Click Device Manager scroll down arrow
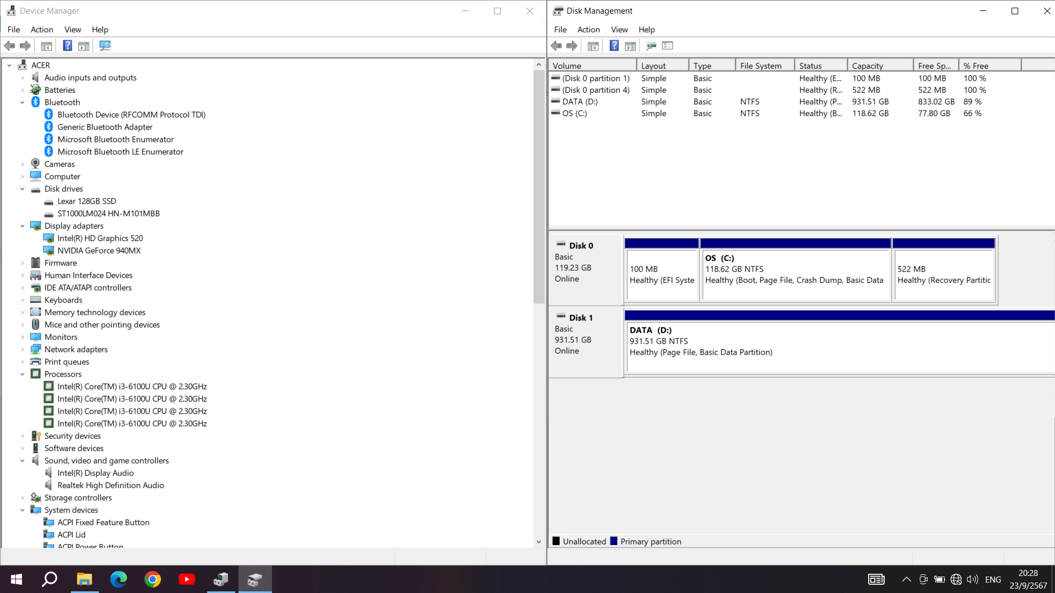Viewport: 1055px width, 593px height. click(x=538, y=542)
